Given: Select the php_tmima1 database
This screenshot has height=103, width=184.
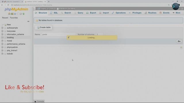Looking at the screenshot, I should (x=12, y=50).
